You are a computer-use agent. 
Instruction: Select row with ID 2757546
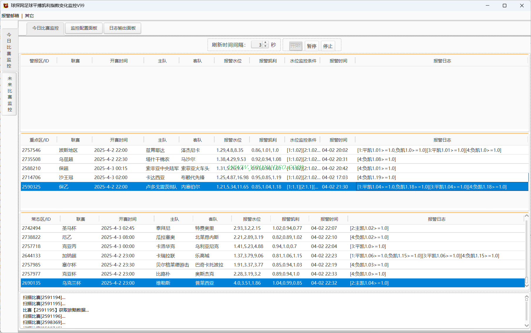(x=274, y=150)
